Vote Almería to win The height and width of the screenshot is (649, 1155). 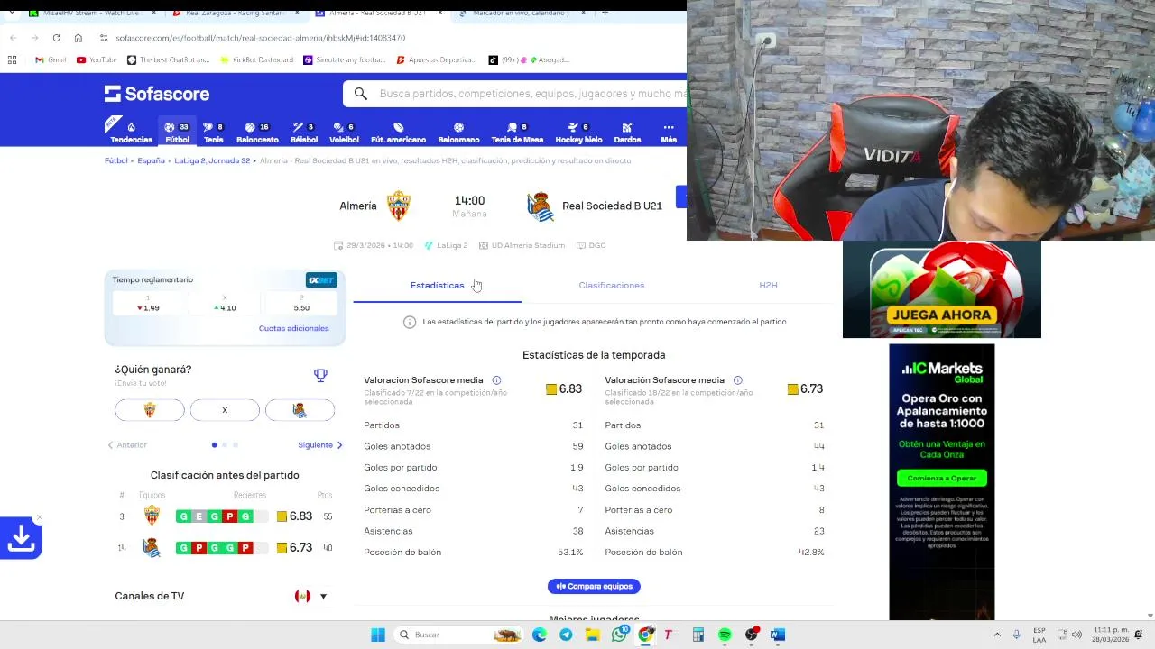click(150, 410)
